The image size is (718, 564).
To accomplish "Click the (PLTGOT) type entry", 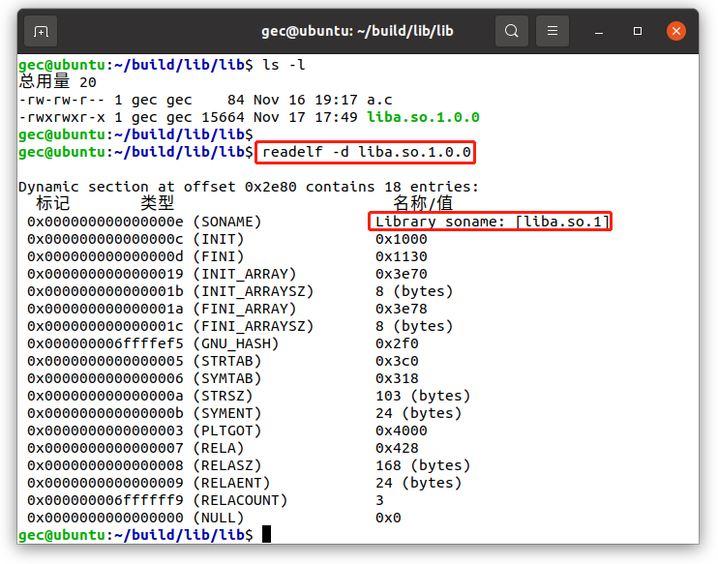I will click(227, 430).
